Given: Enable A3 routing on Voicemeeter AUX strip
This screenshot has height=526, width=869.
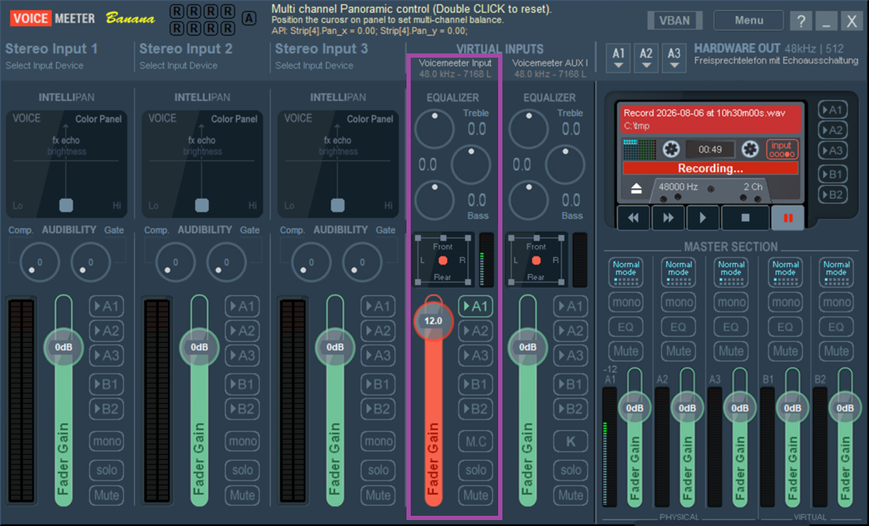Looking at the screenshot, I should 570,355.
